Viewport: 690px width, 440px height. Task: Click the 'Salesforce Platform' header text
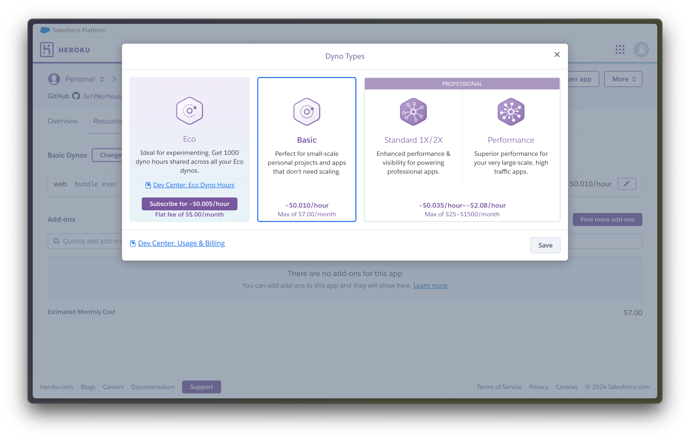pos(79,30)
